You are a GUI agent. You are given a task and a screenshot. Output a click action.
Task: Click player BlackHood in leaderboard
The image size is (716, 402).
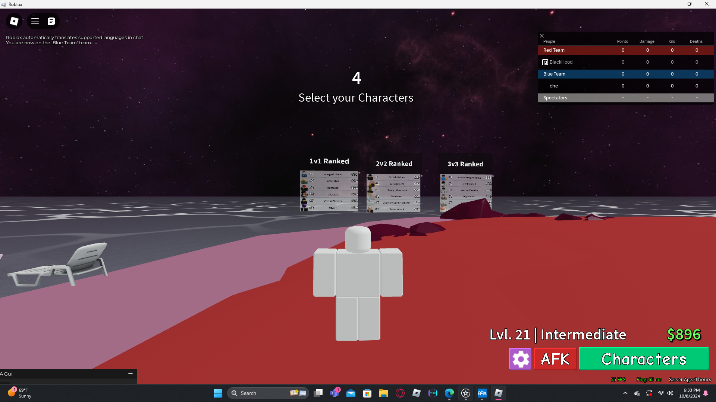[x=561, y=62]
